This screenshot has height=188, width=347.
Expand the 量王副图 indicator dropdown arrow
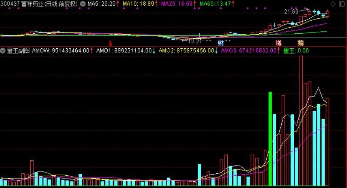coord(3,51)
